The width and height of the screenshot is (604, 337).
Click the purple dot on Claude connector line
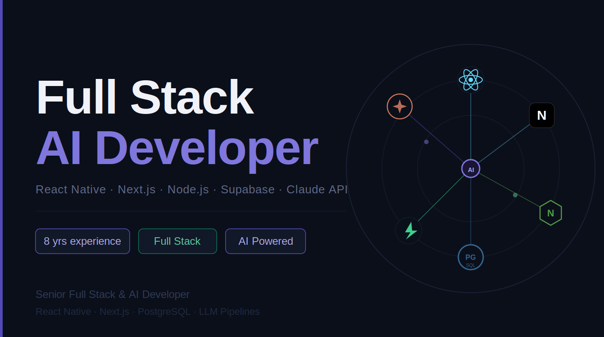click(x=426, y=142)
